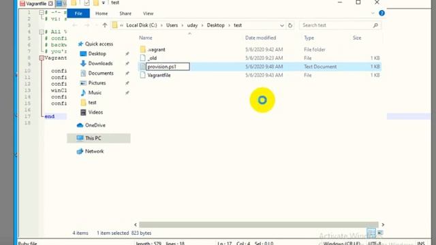Click the horizontal scrollbar in file list

pyautogui.click(x=259, y=225)
